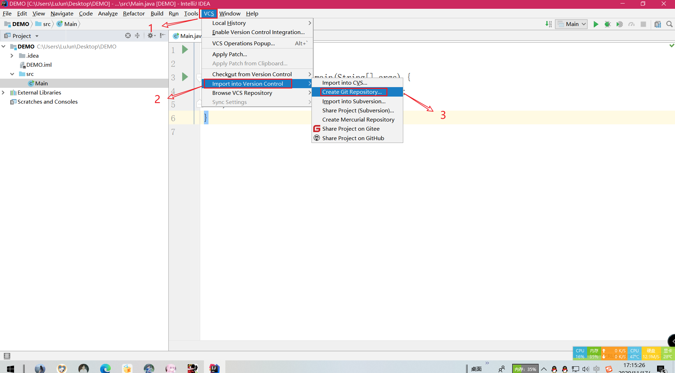Click the disabled Stop square icon
675x373 pixels.
tap(643, 24)
